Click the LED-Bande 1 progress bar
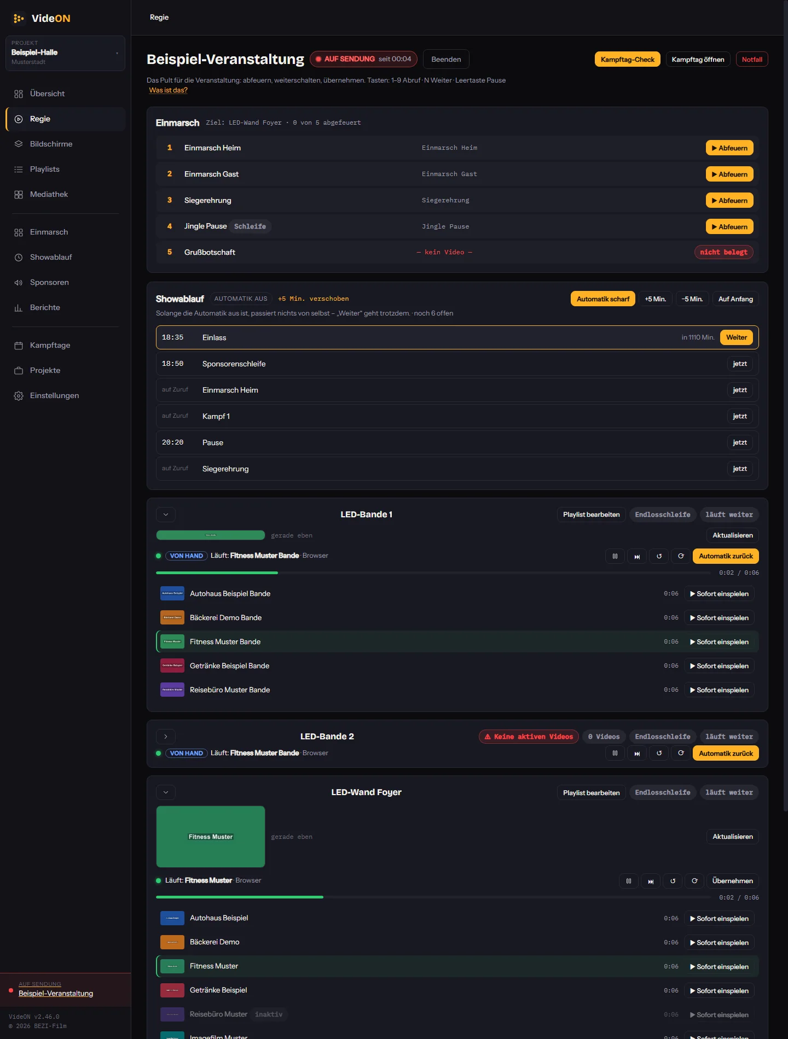Screen dimensions: 788x1039 point(433,573)
